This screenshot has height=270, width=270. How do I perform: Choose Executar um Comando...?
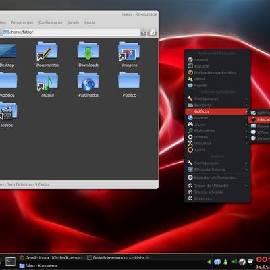point(217,178)
